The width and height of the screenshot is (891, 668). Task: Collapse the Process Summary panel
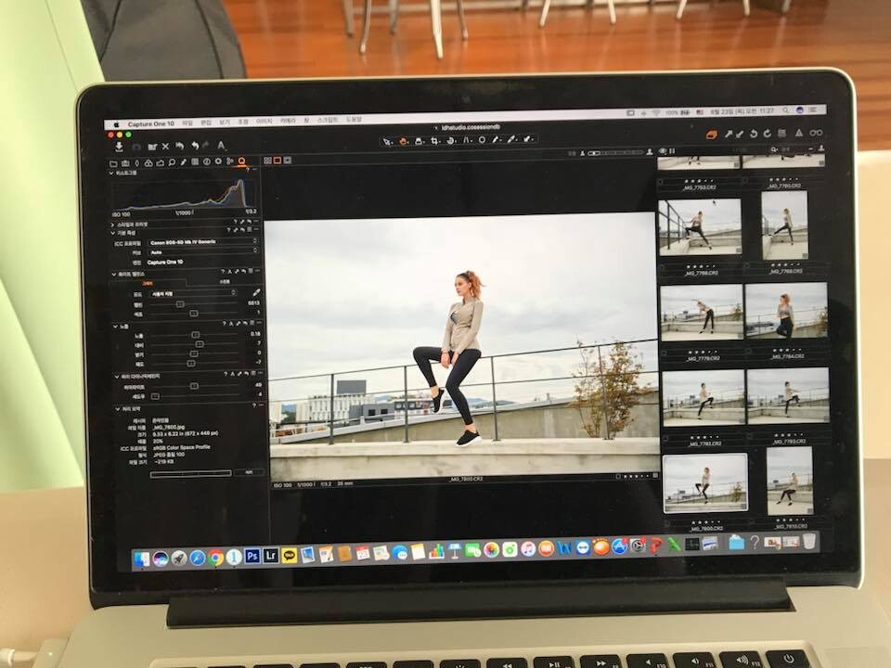coord(118,409)
